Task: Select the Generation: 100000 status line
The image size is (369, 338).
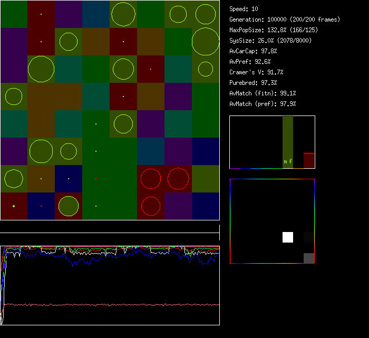Action: (x=285, y=20)
